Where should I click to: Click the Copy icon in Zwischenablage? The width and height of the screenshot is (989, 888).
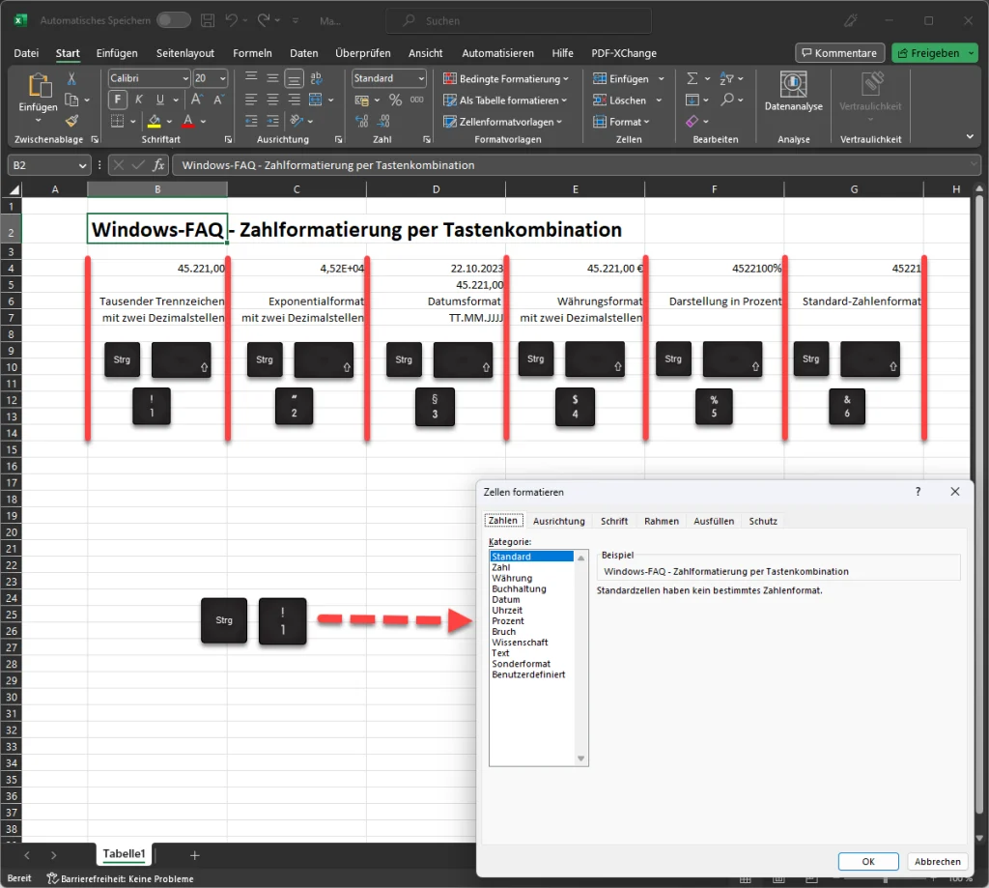[x=71, y=100]
